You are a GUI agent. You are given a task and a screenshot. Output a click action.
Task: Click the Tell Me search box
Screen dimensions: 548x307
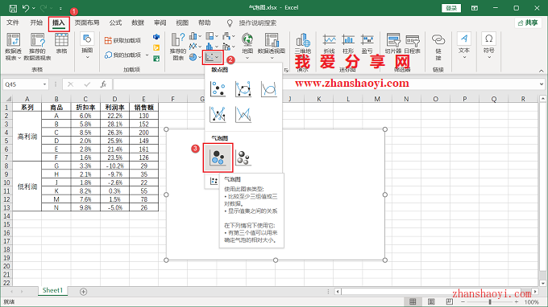coord(258,23)
